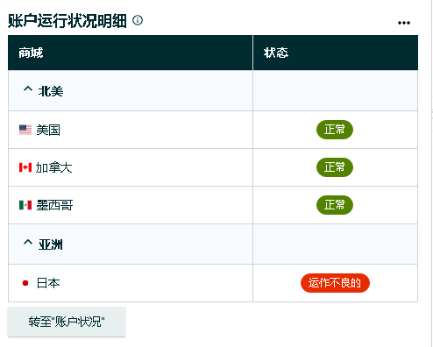The width and height of the screenshot is (433, 347).
Task: Click the 正常 status badge for 墨西哥
Action: (x=335, y=205)
